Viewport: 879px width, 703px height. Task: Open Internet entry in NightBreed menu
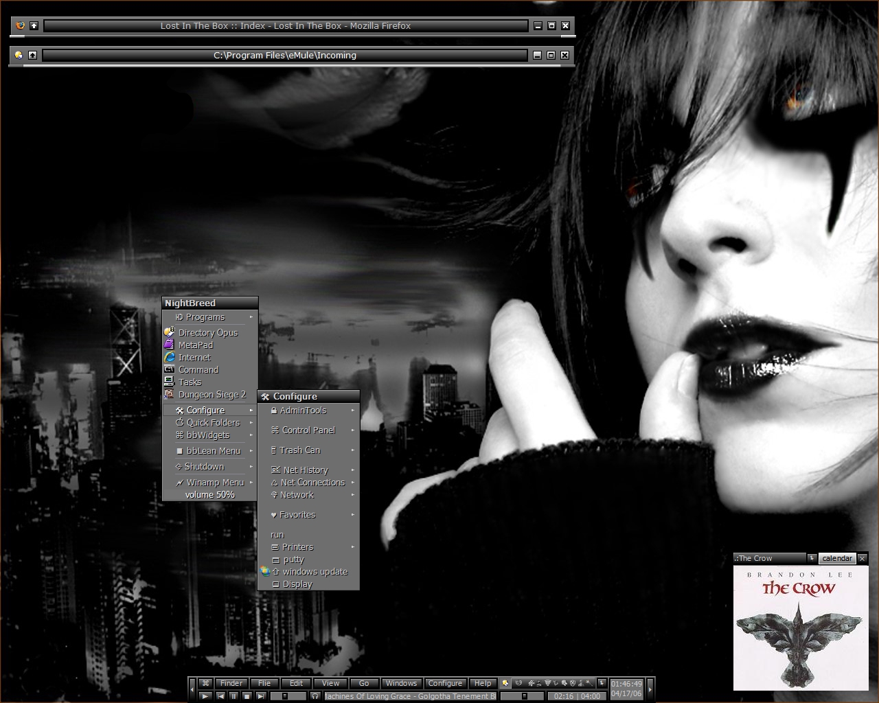(209, 357)
